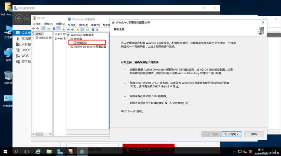281x156 pixels.
Task: Open 查看(V) menu in the Windows 部署服务 window
Action: pos(95,25)
